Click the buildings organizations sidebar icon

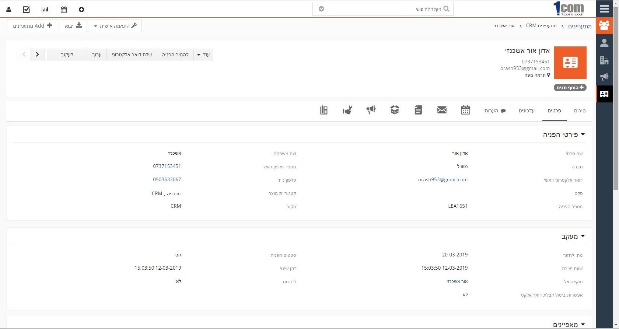tap(604, 60)
